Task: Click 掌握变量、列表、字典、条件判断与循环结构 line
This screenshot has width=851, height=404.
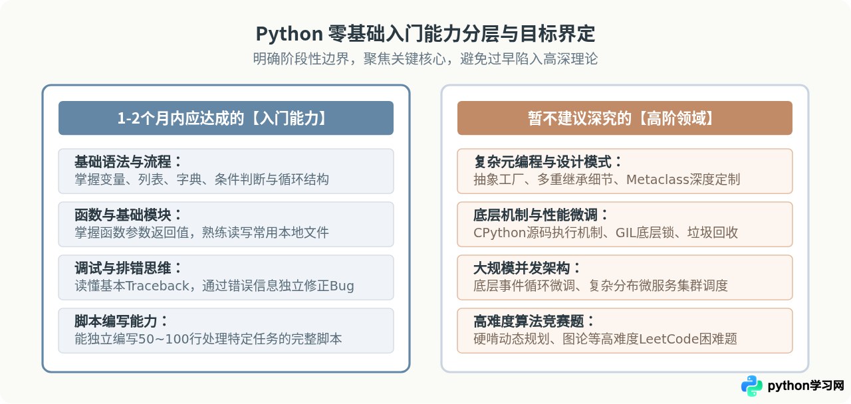Action: point(202,179)
